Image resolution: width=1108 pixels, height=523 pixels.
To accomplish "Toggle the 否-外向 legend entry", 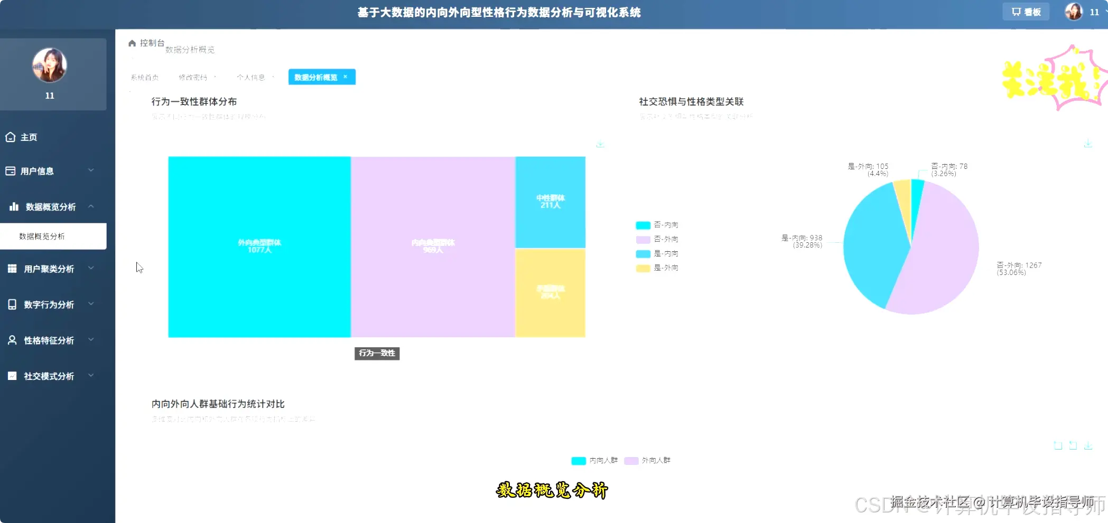I will point(657,239).
